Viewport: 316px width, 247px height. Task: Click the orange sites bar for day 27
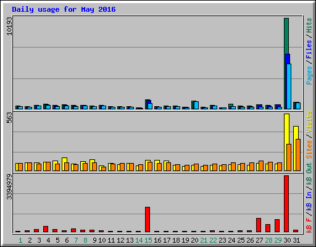(261, 166)
